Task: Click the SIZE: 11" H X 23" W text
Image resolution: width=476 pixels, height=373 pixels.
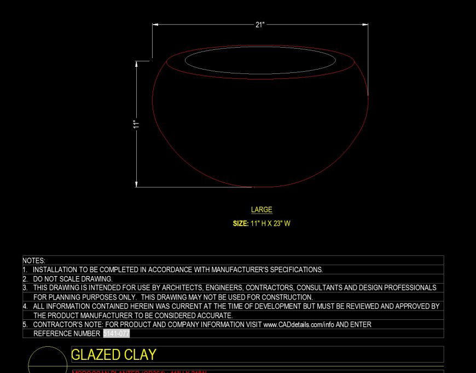Action: point(262,223)
